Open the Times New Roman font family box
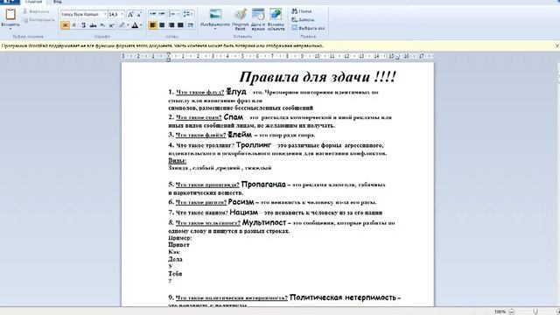This screenshot has width=560, height=315. click(x=84, y=14)
